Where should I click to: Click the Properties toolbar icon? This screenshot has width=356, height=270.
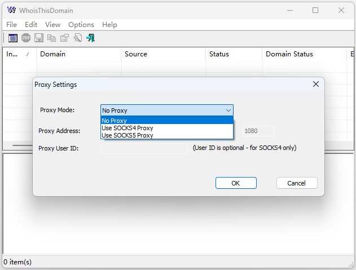pyautogui.click(x=64, y=38)
